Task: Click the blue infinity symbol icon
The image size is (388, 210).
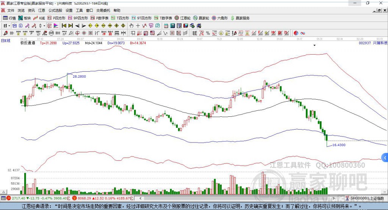Action: click(303, 33)
